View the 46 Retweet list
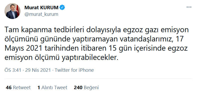Screen dimensions: 197x95 coord(18,88)
